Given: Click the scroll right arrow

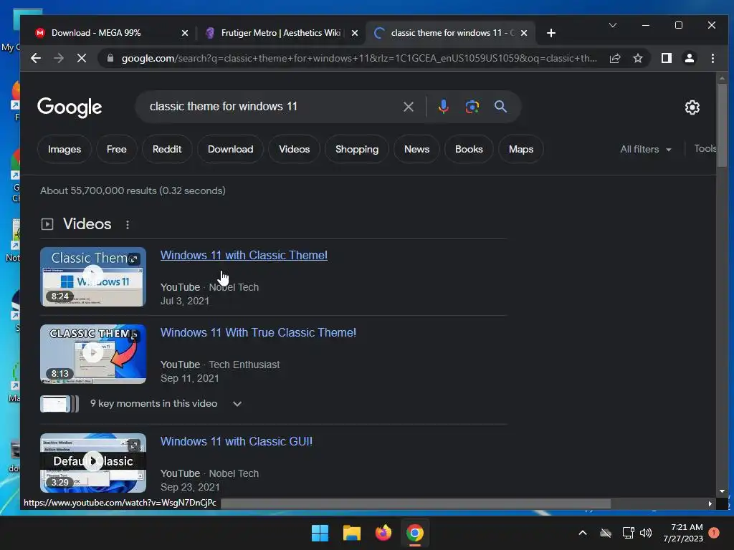Looking at the screenshot, I should pyautogui.click(x=710, y=503).
